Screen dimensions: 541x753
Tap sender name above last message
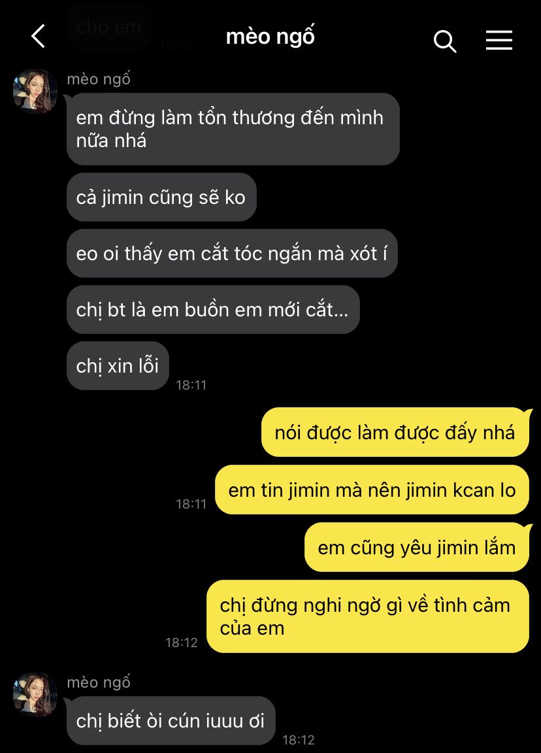(x=99, y=682)
